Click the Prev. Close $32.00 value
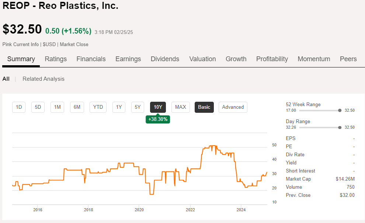Viewport: 365px width, 223px height. point(347,195)
